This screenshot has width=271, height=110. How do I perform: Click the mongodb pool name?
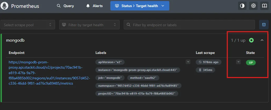pos(15,40)
